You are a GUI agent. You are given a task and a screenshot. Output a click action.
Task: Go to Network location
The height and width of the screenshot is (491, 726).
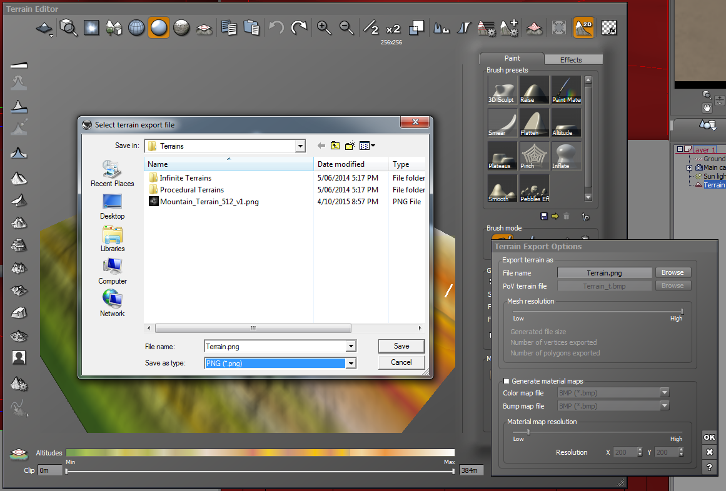click(112, 304)
